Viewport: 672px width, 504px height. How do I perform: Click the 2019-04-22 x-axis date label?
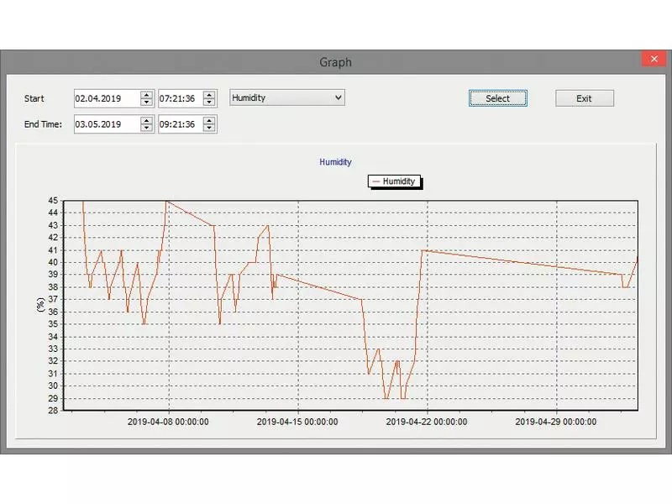coord(427,423)
